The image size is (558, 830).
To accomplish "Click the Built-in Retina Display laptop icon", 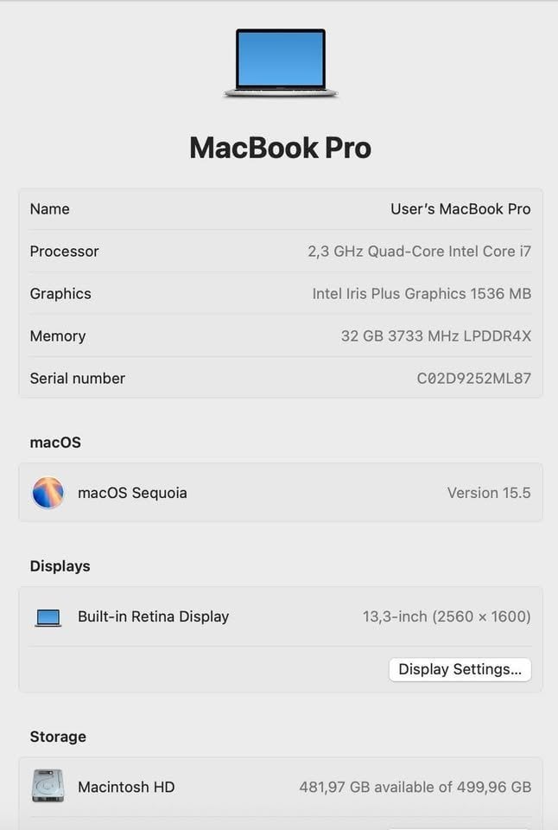I will click(x=48, y=617).
